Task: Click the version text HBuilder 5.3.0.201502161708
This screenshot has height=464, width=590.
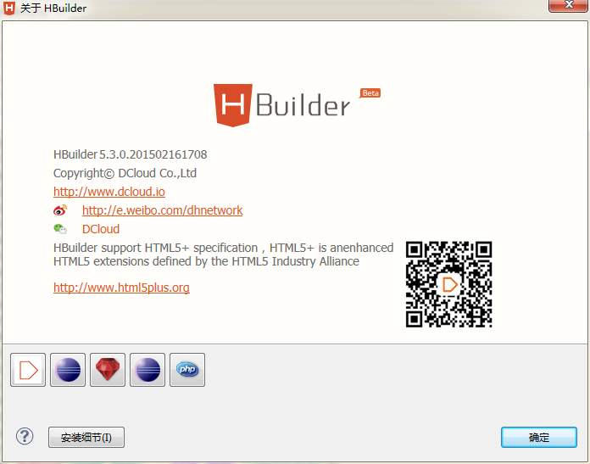Action: pos(131,154)
